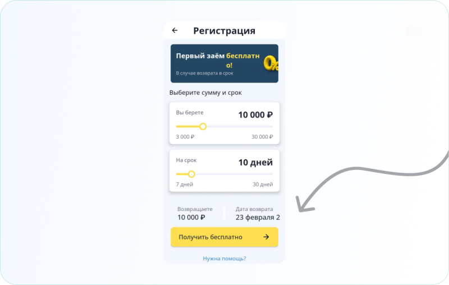Select the 30 дней maximum term label
449x285 pixels.
[x=263, y=184]
